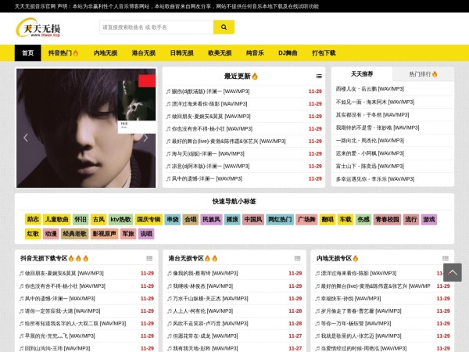Go to previous carousel slide arrow
This screenshot has height=352, width=469.
[25, 138]
